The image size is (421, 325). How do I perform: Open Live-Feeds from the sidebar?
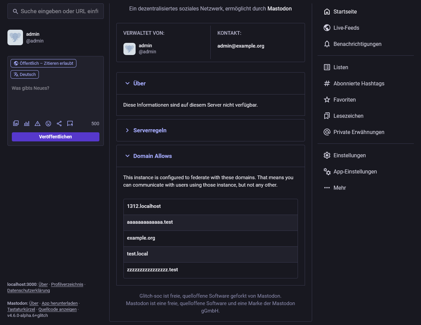[346, 28]
